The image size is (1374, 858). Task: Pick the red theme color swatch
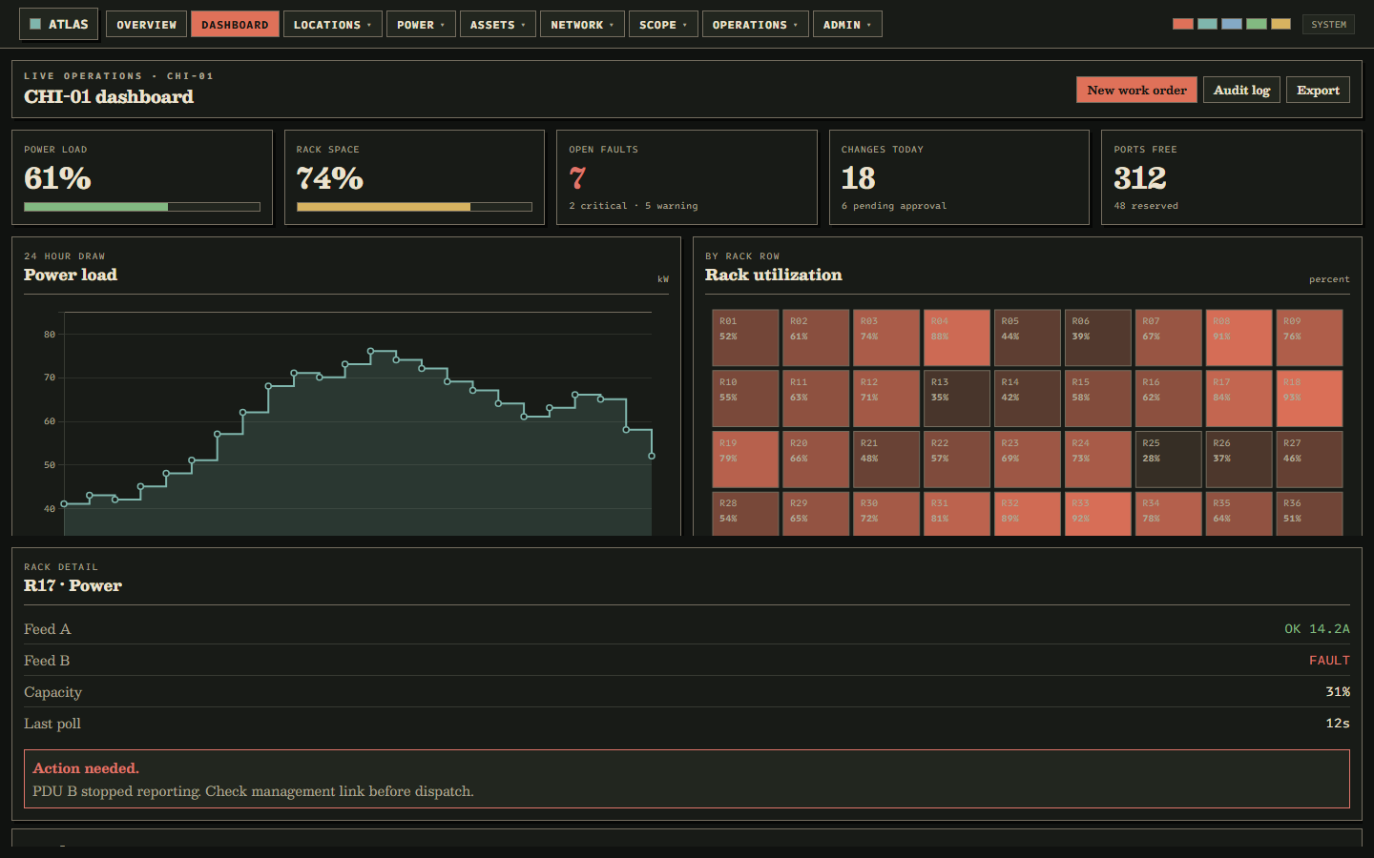click(x=1183, y=24)
